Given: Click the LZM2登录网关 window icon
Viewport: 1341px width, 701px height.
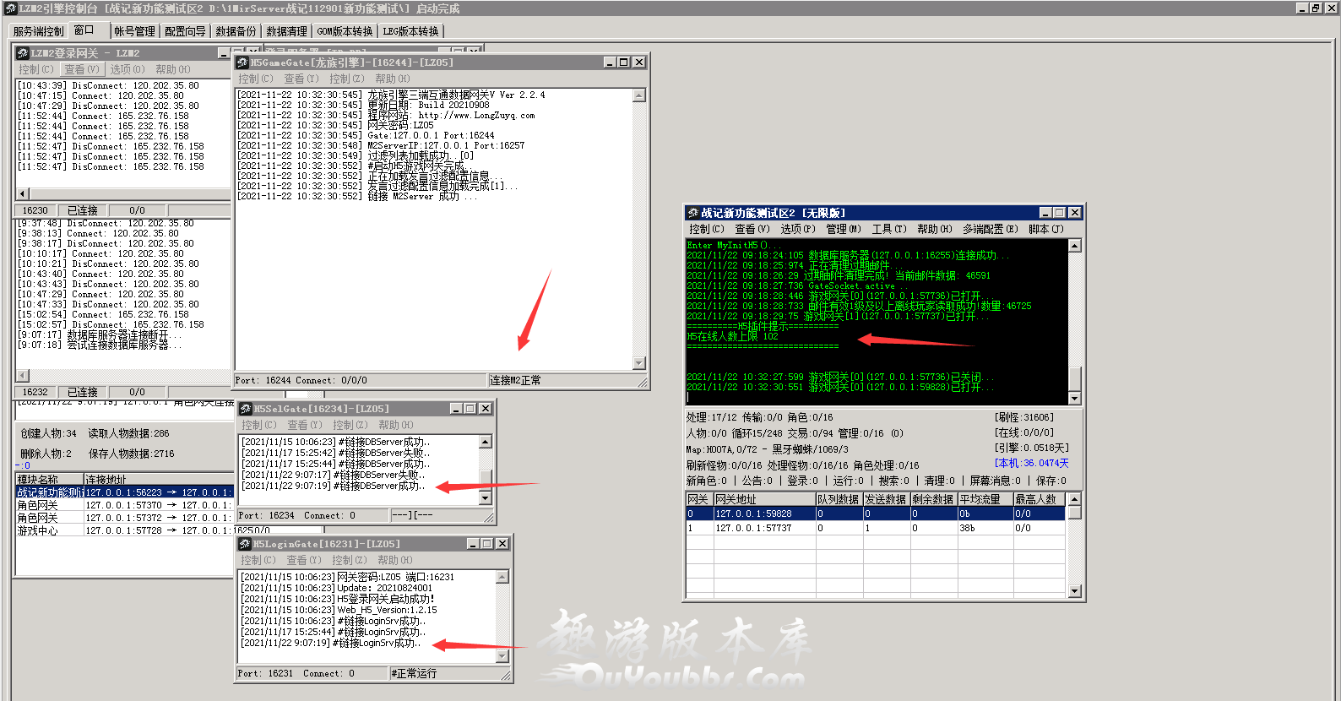Looking at the screenshot, I should (x=23, y=53).
